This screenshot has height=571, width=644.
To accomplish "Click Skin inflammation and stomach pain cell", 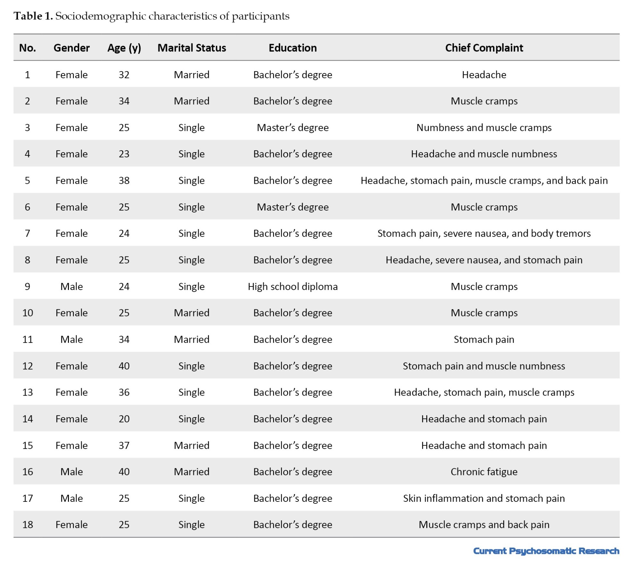I will tap(484, 498).
